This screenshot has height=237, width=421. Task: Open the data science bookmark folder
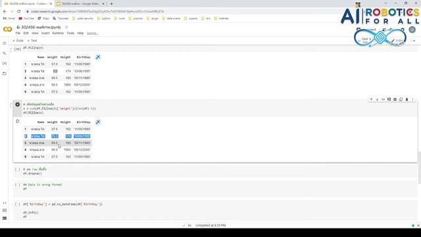(171, 18)
